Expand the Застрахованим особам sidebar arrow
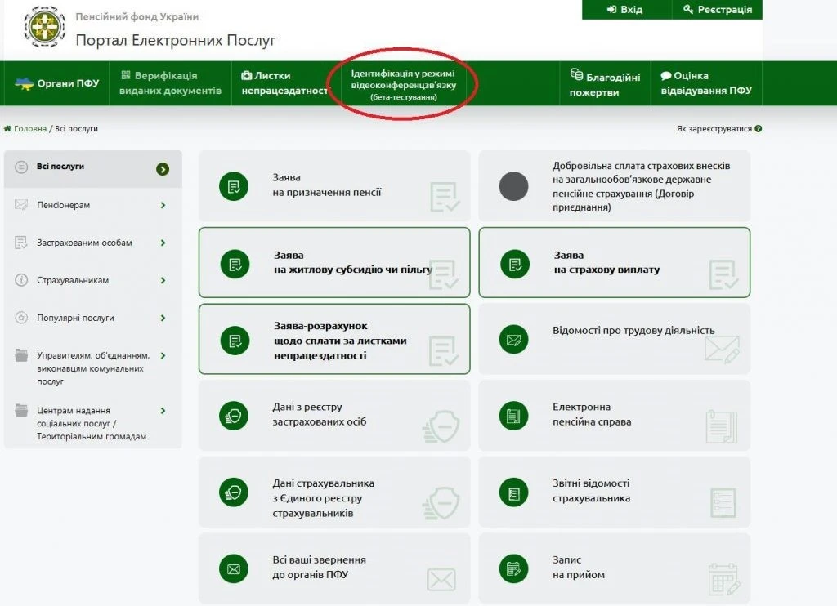 pyautogui.click(x=163, y=243)
